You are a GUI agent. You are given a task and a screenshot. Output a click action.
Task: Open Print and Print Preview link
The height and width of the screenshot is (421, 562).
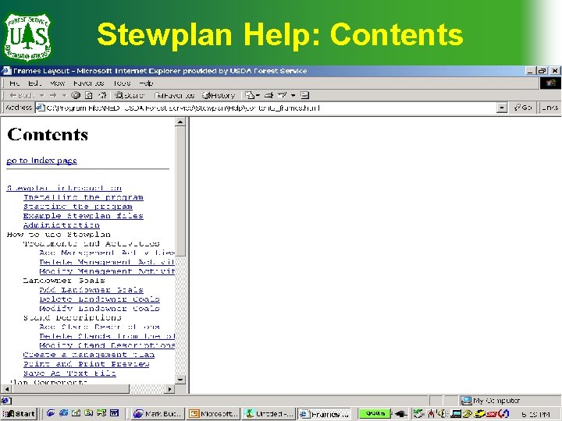pos(86,364)
